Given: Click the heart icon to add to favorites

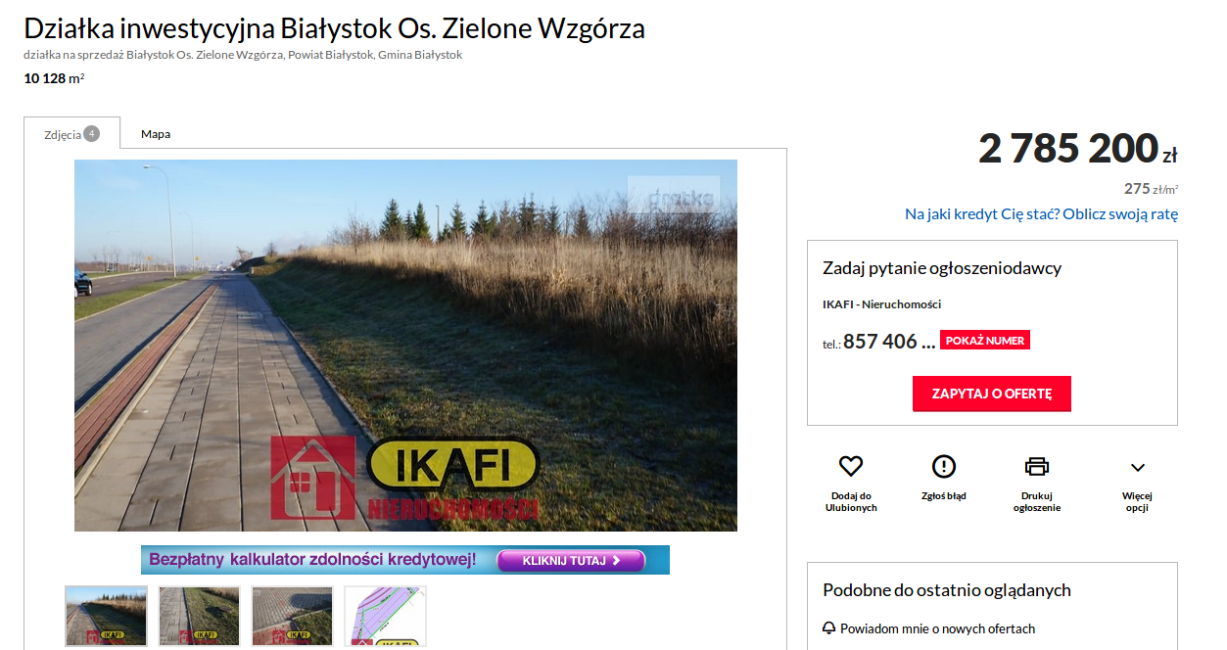Looking at the screenshot, I should pos(851,466).
